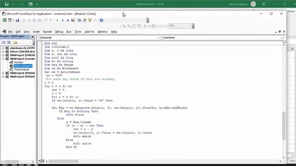Click Excel Ribbon Display Options icon
Viewport: 296px width, 166px height.
coord(264,4)
